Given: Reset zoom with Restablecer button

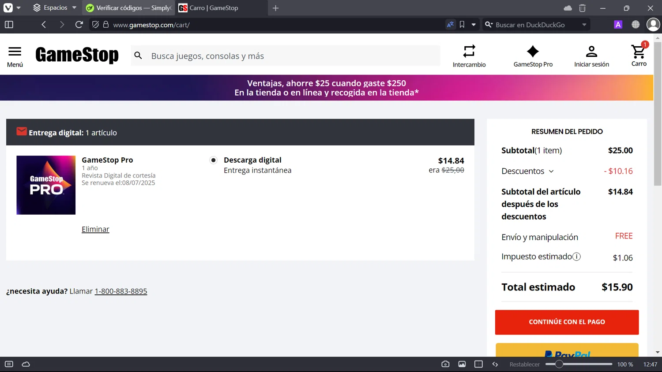Looking at the screenshot, I should 524,365.
